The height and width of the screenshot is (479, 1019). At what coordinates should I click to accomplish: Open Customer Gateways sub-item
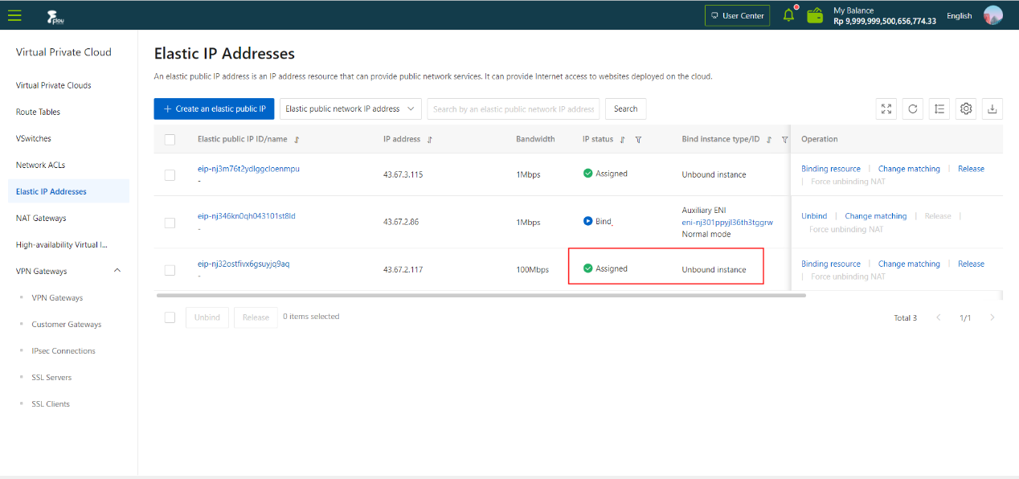click(67, 324)
